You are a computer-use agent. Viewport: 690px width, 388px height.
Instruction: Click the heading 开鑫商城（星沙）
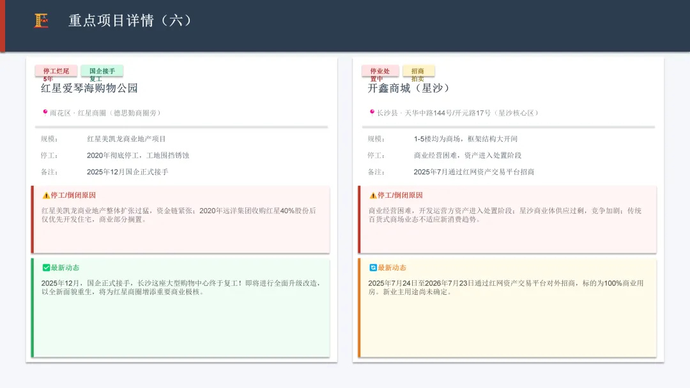(x=408, y=88)
